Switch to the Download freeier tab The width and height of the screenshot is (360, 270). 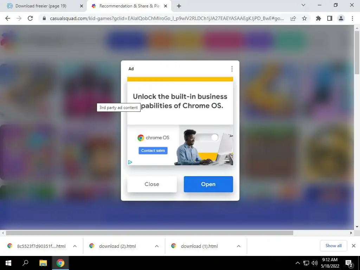pos(41,6)
